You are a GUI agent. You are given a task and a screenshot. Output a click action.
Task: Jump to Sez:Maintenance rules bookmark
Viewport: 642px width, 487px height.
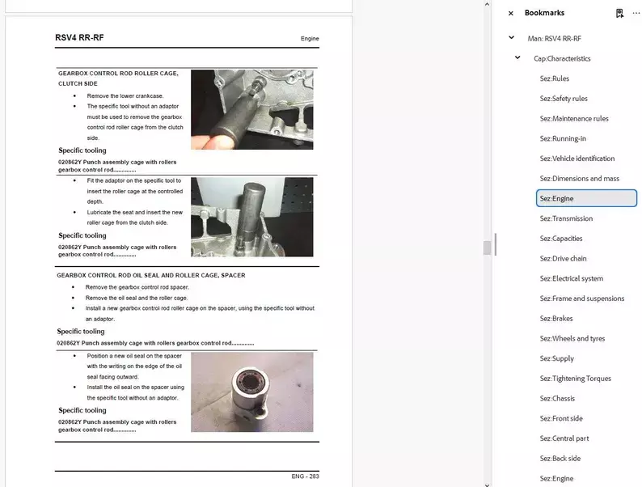[574, 119]
